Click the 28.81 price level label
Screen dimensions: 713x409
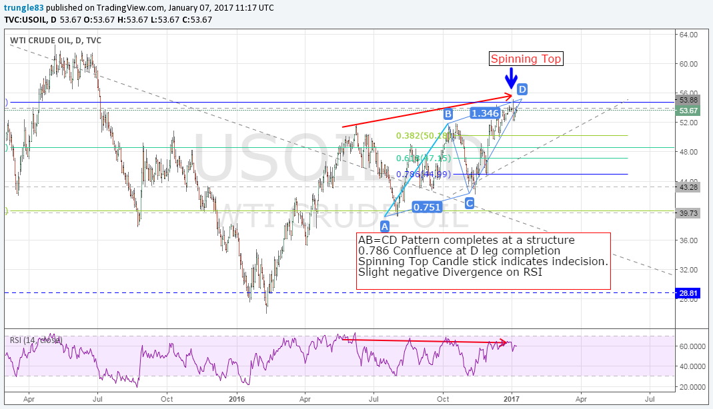(688, 293)
